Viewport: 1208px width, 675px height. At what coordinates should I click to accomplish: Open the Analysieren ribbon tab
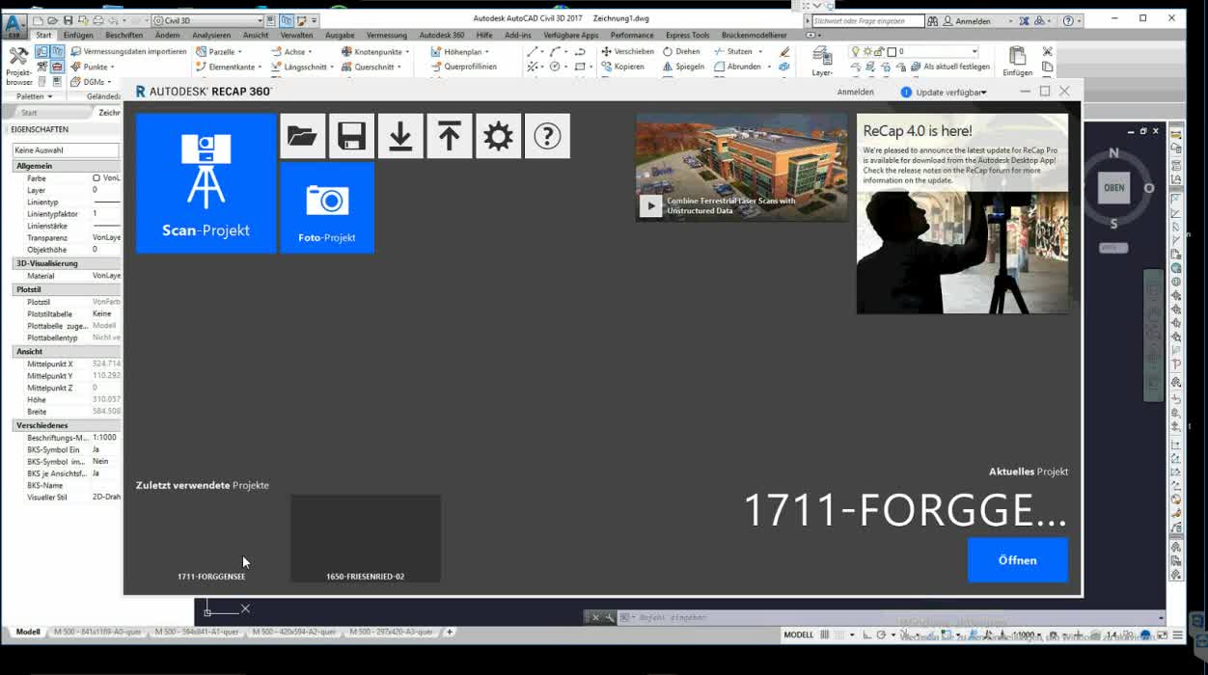[211, 35]
